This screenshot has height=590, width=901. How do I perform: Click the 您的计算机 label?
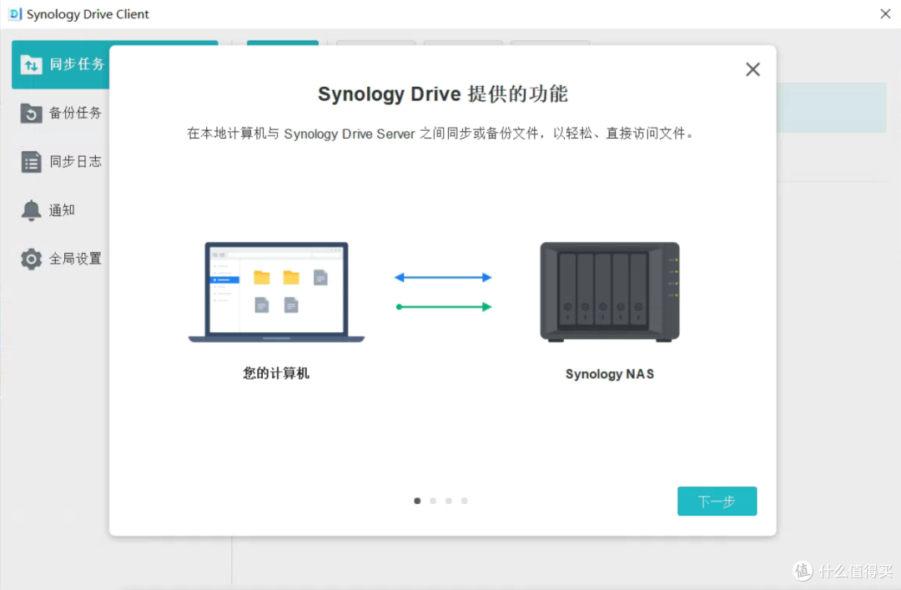pos(276,373)
